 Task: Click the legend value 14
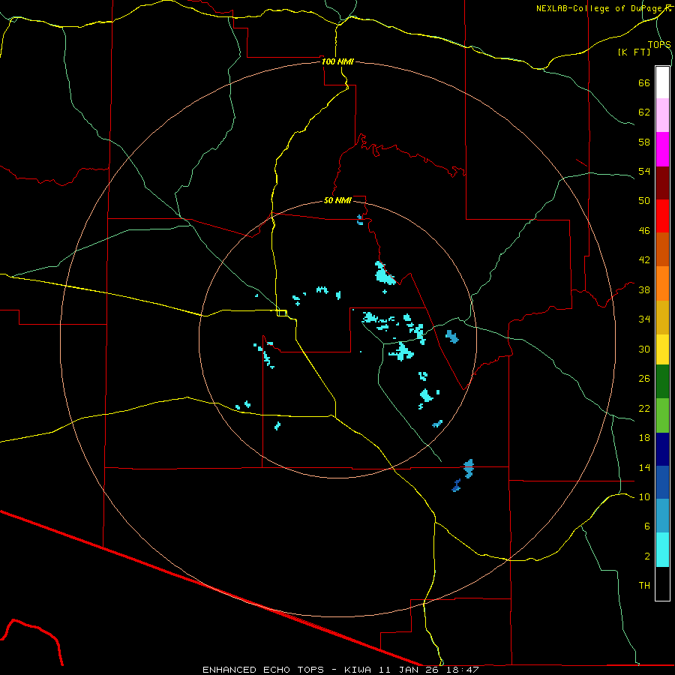[644, 467]
